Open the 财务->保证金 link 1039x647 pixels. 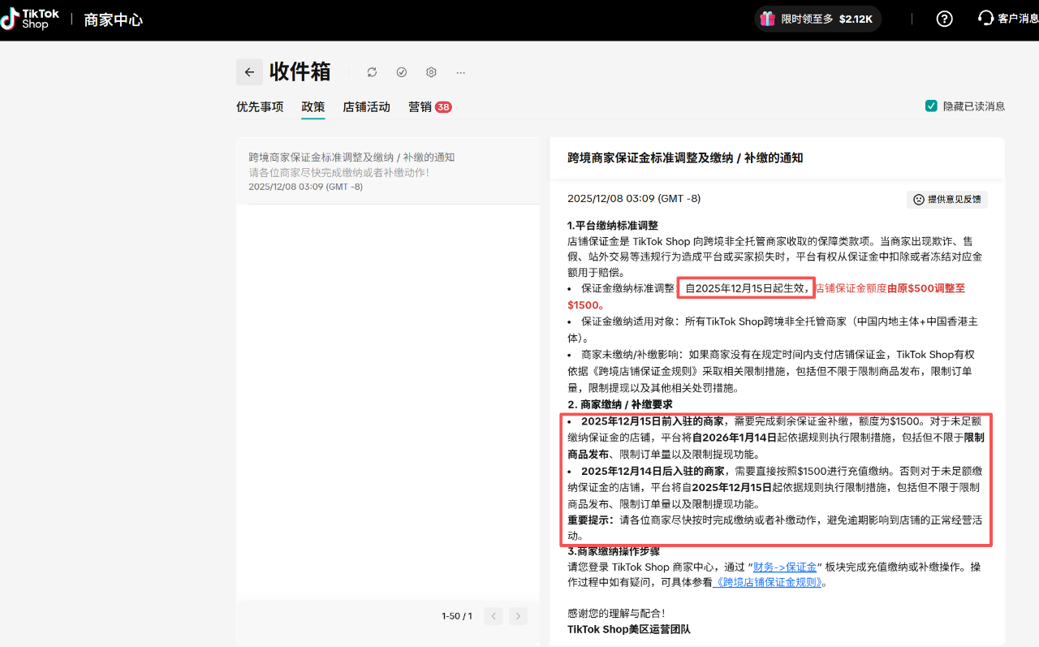785,567
